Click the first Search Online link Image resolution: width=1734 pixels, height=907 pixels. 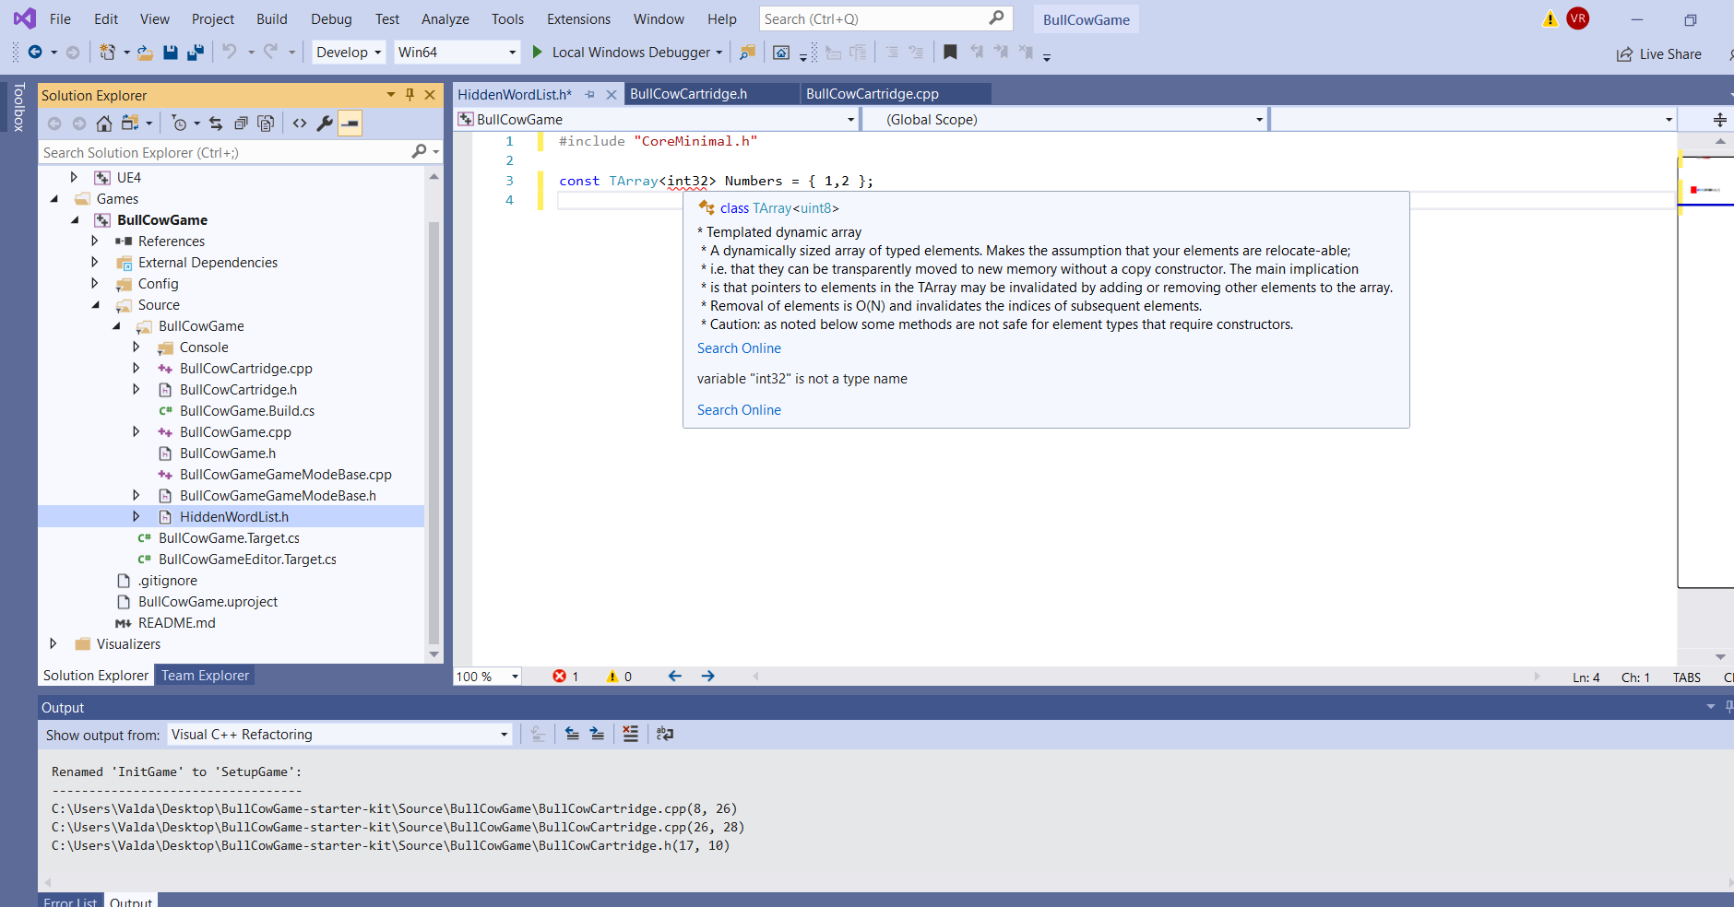739,348
